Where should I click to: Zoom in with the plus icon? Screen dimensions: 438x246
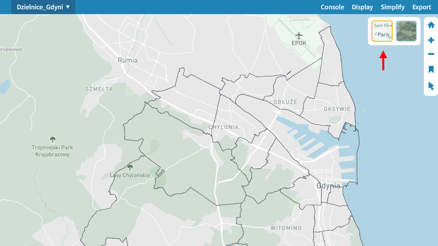tap(431, 40)
